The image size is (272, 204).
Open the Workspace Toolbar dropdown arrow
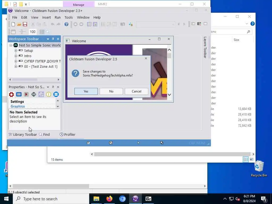pos(48,39)
